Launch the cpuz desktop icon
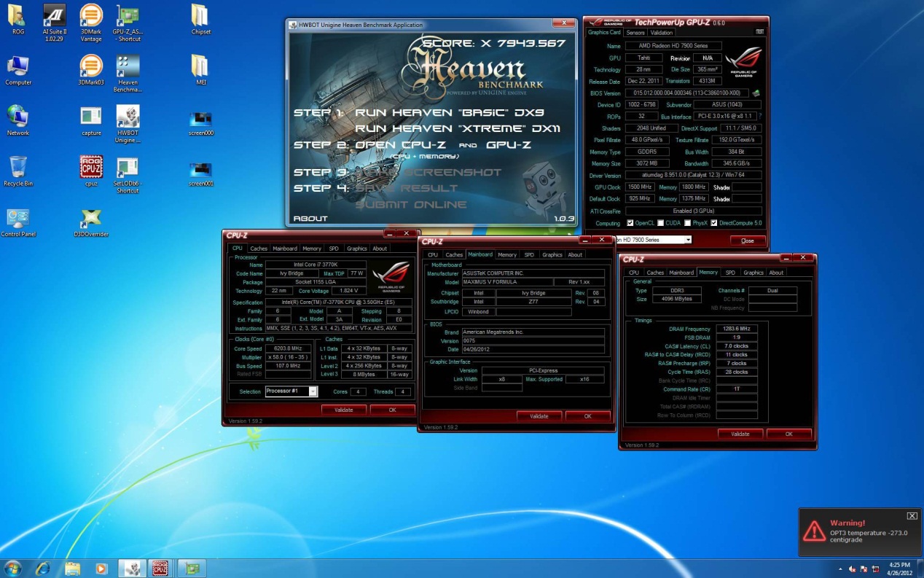The height and width of the screenshot is (578, 924). pyautogui.click(x=91, y=172)
